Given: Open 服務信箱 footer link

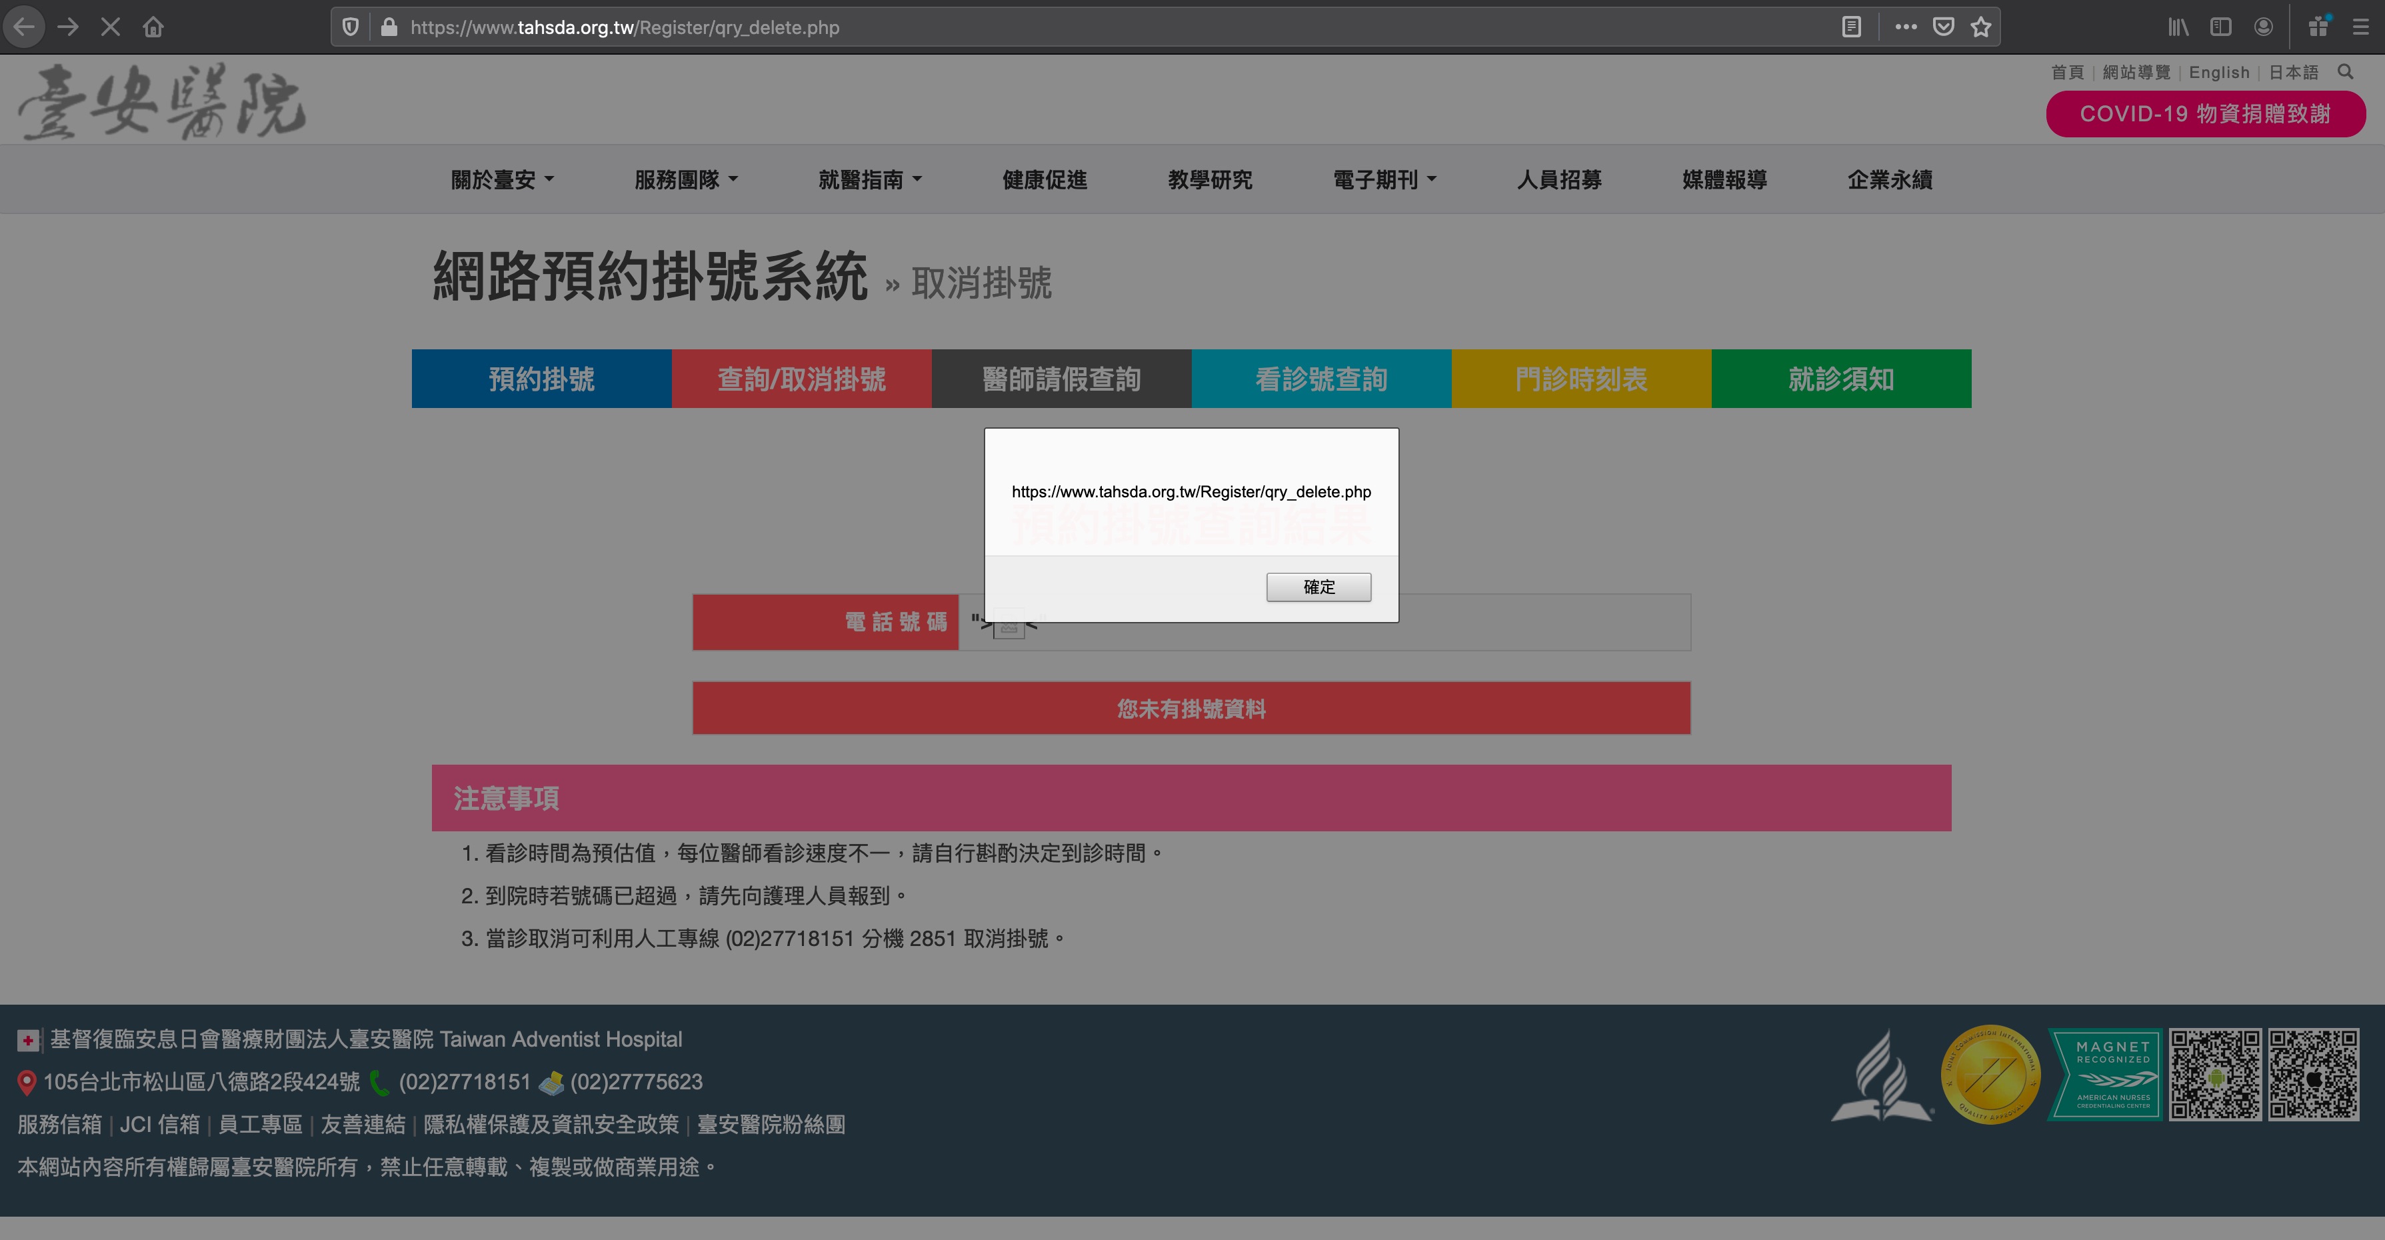Looking at the screenshot, I should point(59,1124).
